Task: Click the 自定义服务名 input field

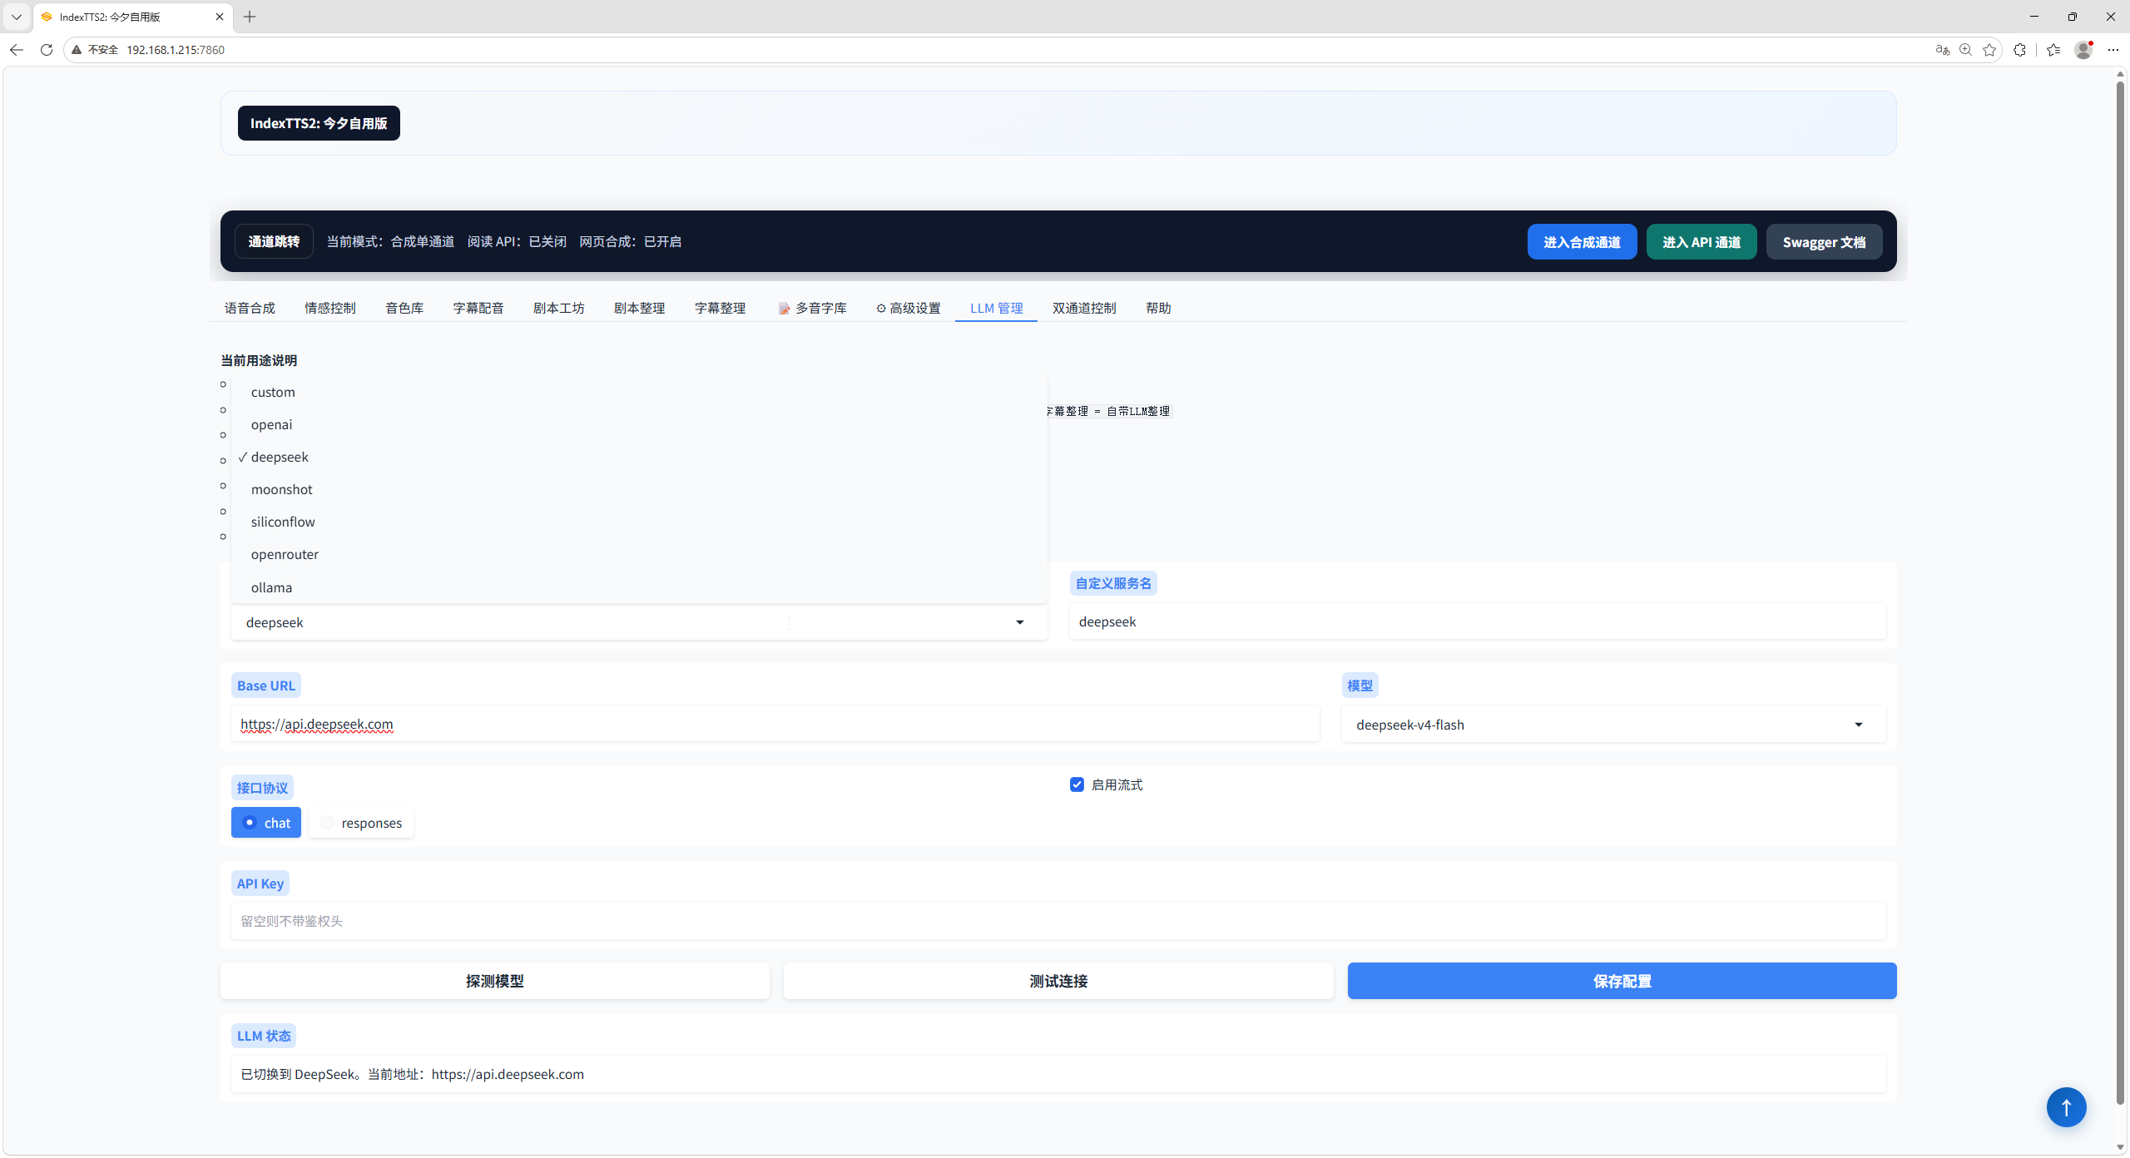Action: [x=1478, y=621]
